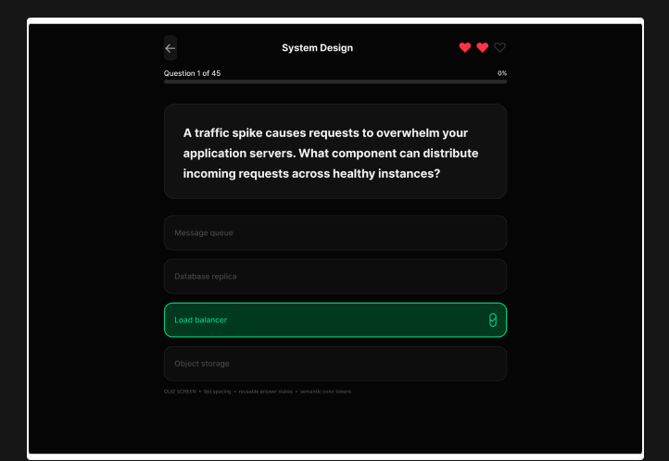This screenshot has height=461, width=669.
Task: Click the semantic color tokens footer text
Action: point(325,392)
